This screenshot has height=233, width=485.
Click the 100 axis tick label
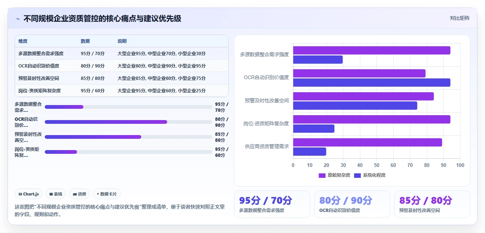(460, 165)
